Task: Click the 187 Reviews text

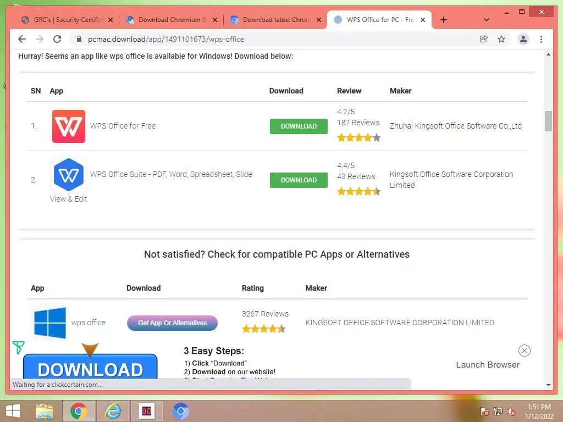Action: click(x=358, y=123)
